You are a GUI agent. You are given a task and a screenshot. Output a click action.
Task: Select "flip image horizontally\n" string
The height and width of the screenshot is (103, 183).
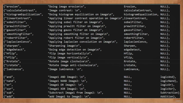(69, 54)
